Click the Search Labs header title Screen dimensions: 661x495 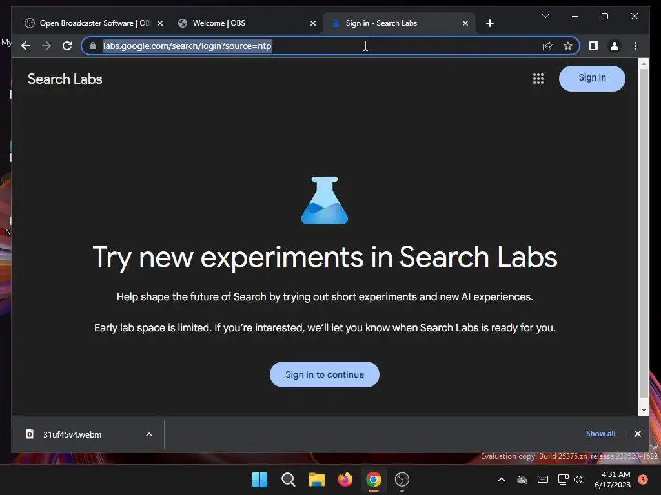[65, 79]
